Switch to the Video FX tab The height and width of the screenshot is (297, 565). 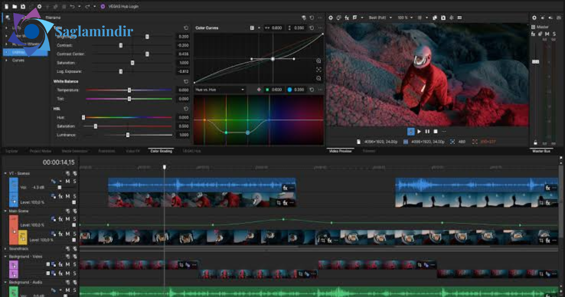pyautogui.click(x=133, y=151)
